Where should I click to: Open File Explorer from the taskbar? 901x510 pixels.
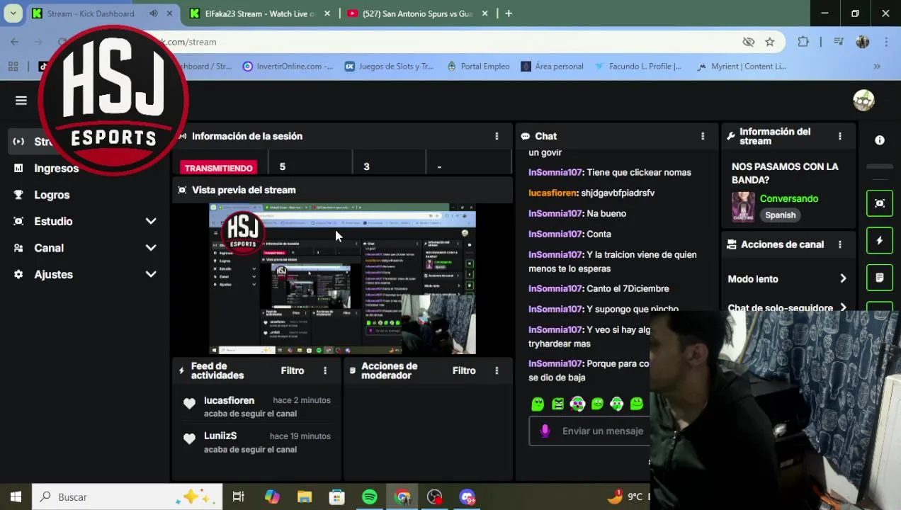305,497
